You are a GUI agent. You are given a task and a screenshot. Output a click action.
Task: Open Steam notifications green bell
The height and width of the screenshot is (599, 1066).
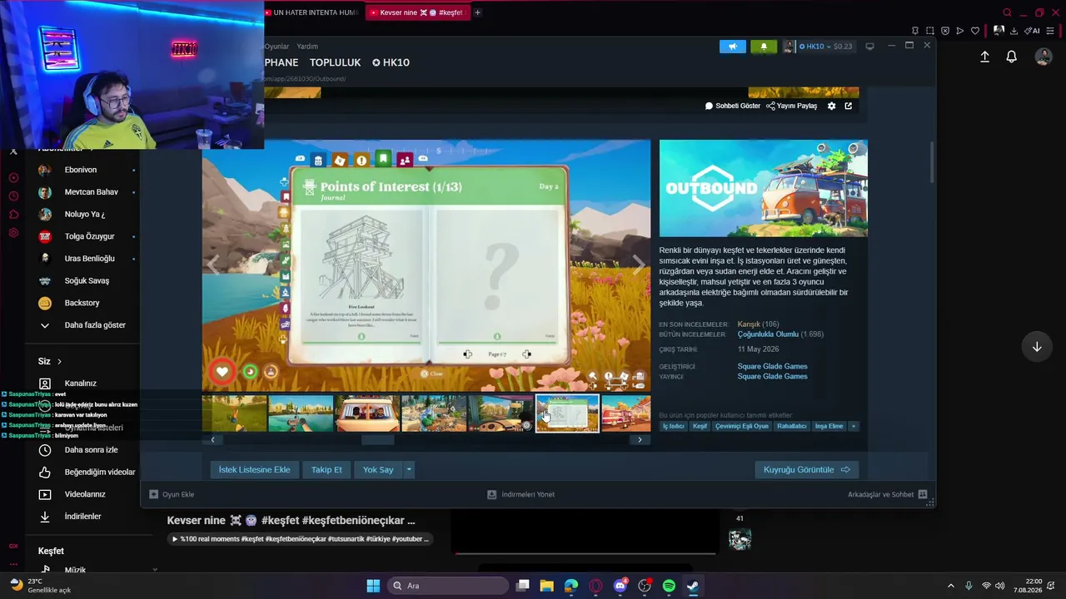click(x=764, y=47)
